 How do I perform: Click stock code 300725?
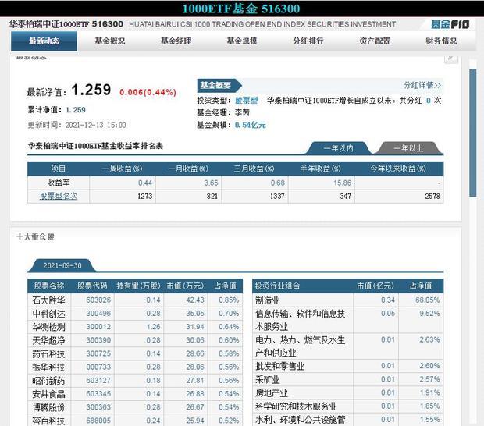pos(98,353)
